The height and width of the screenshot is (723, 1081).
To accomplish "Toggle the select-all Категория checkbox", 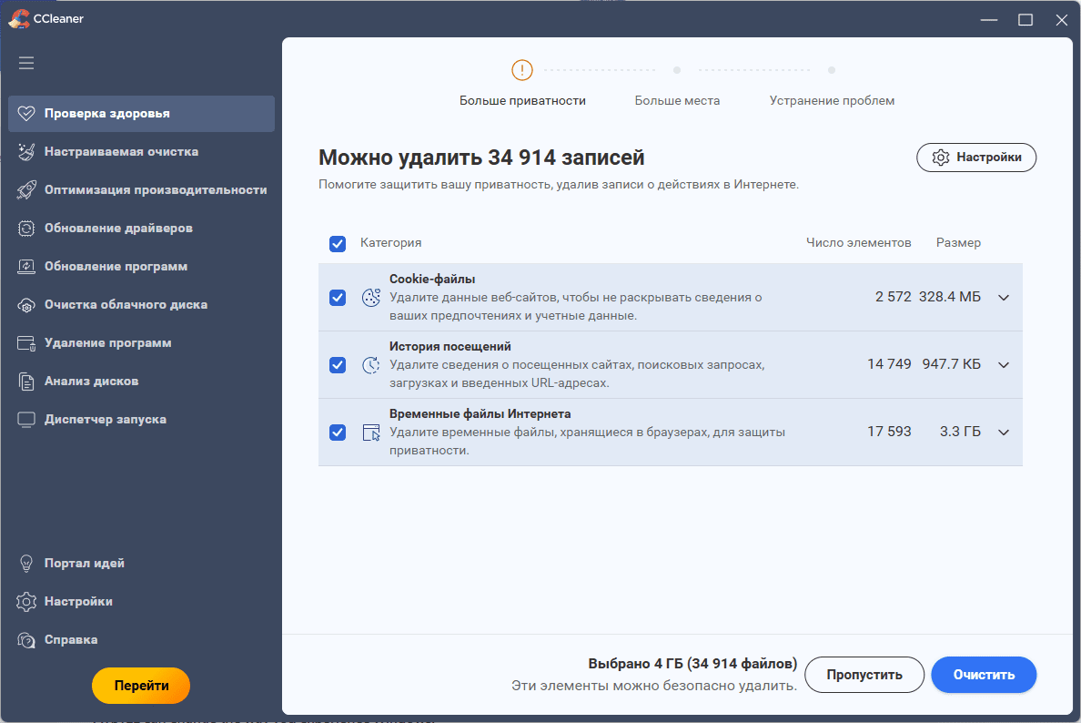I will coord(337,243).
